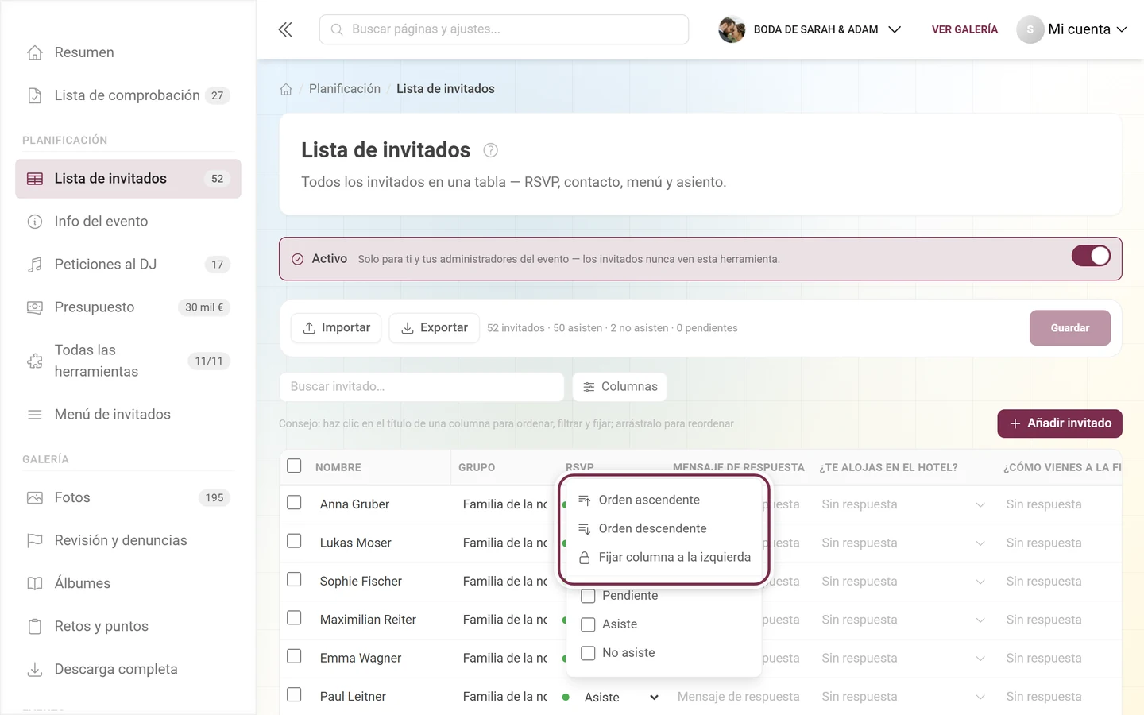
Task: Click the Menú de invitados lines icon
Action: pyautogui.click(x=35, y=415)
